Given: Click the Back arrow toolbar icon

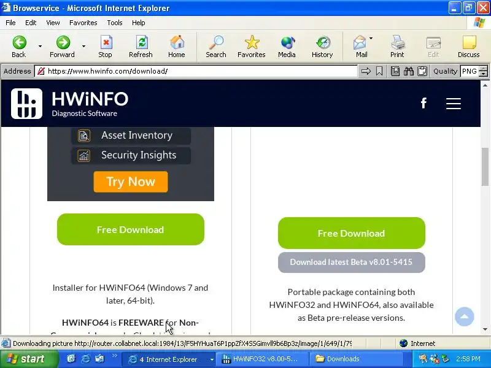Looking at the screenshot, I should [x=19, y=42].
